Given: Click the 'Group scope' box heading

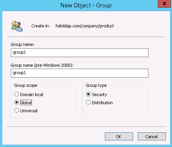Looking at the screenshot, I should (x=25, y=85).
